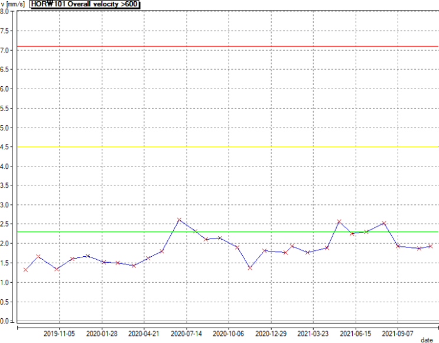Click the yellow warning threshold line at 4.5
This screenshot has height=343, width=439.
point(227,146)
